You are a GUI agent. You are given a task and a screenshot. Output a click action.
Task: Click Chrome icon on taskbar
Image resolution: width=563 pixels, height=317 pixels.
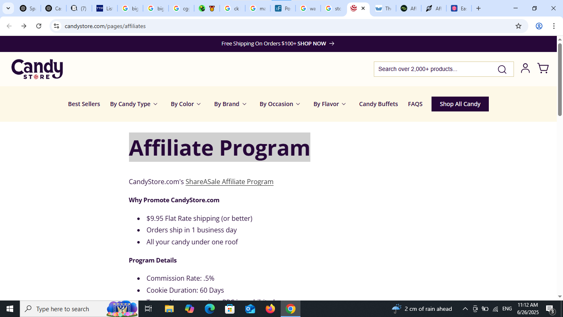[291, 309]
